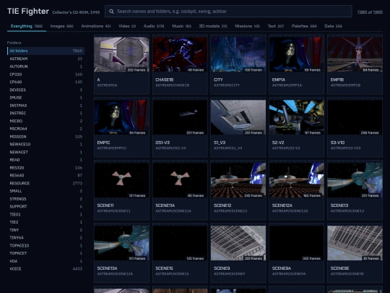Screen dimensions: 390x293
Task: Open the SCENE9 wireframe animation thumbnail
Action: [238, 243]
